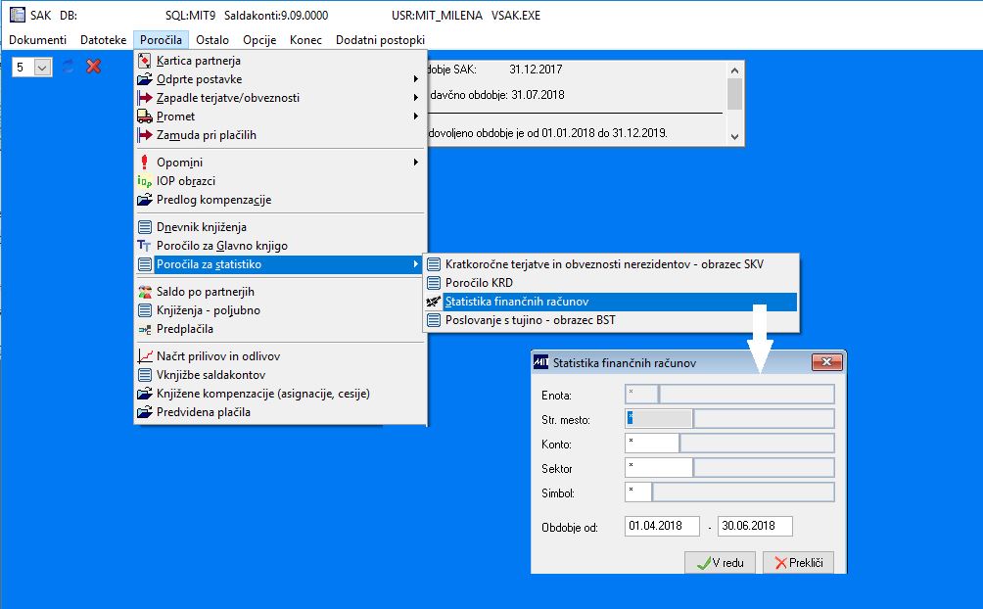983x609 pixels.
Task: Open the Opomini submenu arrow
Action: [416, 163]
